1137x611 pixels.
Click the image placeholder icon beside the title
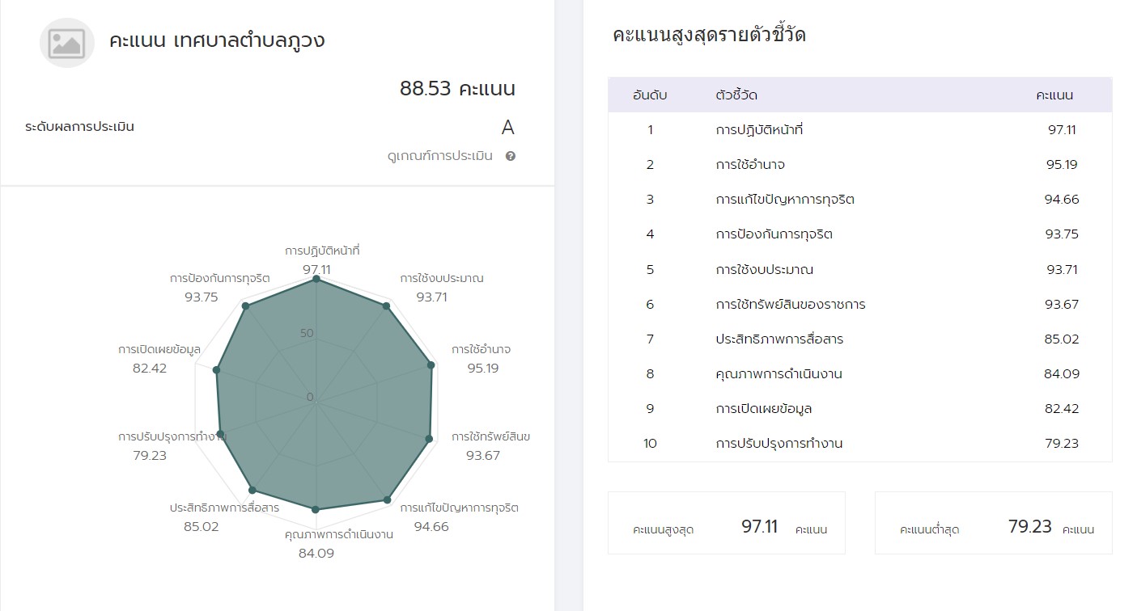(67, 42)
